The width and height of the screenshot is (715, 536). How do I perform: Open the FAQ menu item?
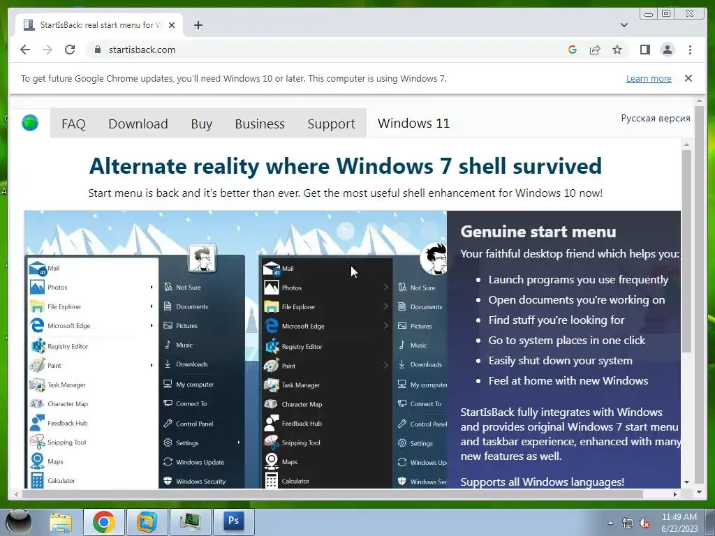pos(73,124)
